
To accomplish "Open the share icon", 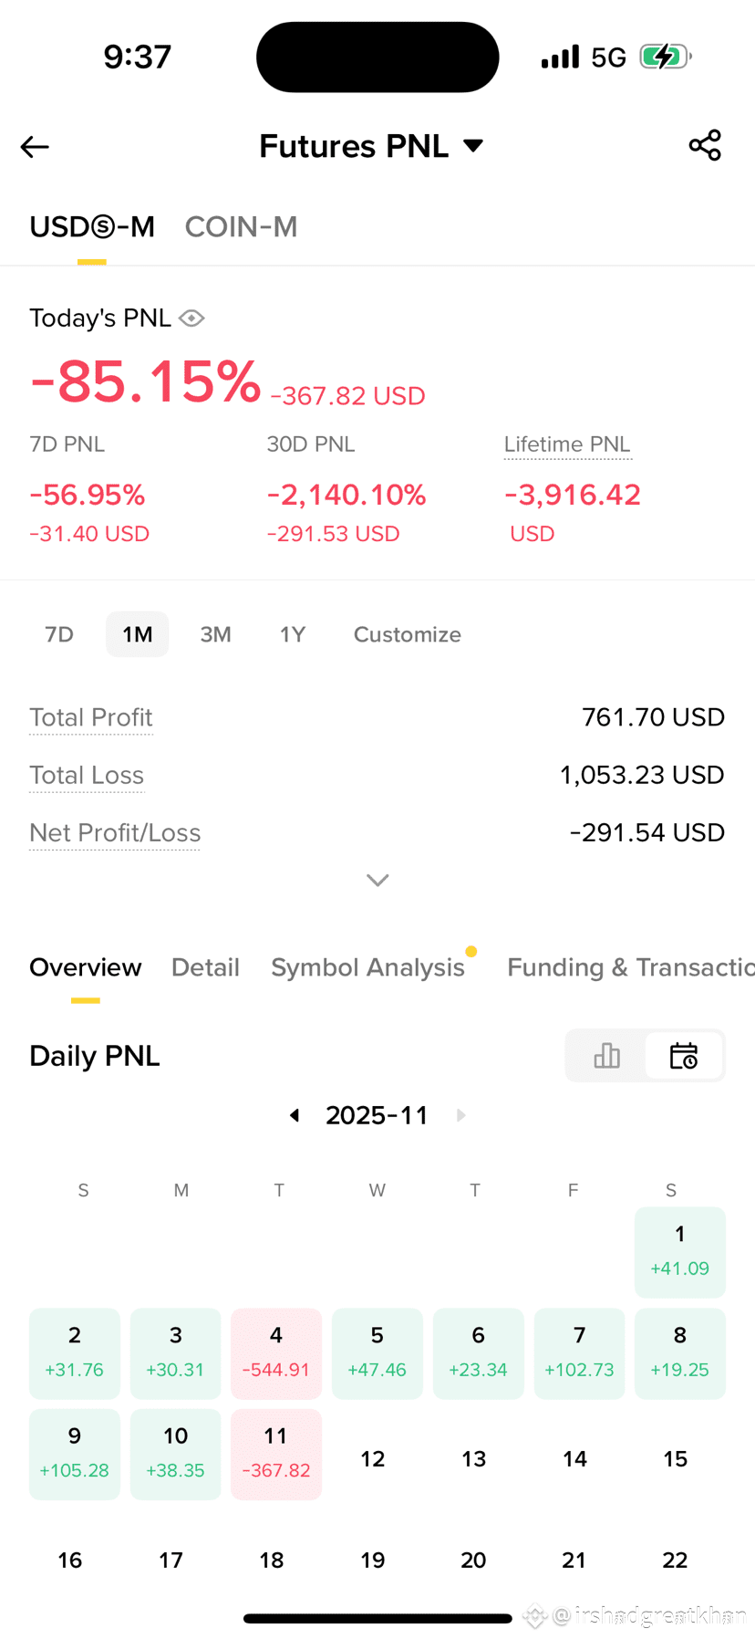I will (x=705, y=145).
